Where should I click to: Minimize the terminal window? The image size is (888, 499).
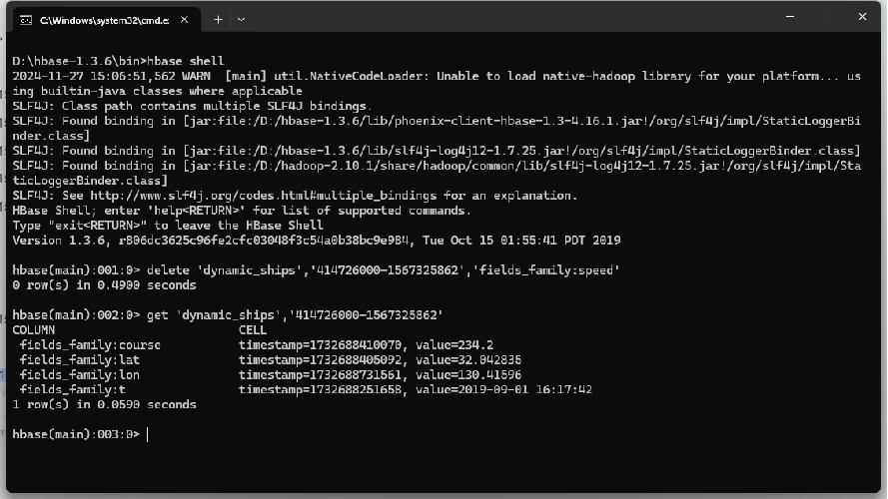click(790, 17)
